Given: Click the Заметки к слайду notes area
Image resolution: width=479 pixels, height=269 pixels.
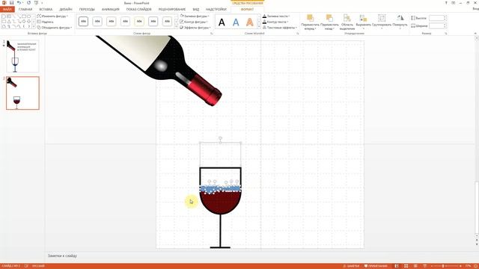Looking at the screenshot, I should pos(62,256).
